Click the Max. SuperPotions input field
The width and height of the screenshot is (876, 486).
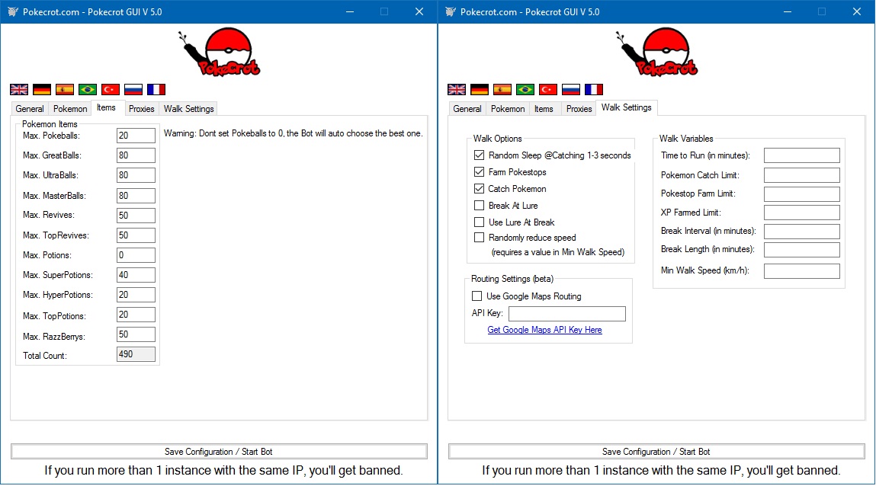coord(136,275)
